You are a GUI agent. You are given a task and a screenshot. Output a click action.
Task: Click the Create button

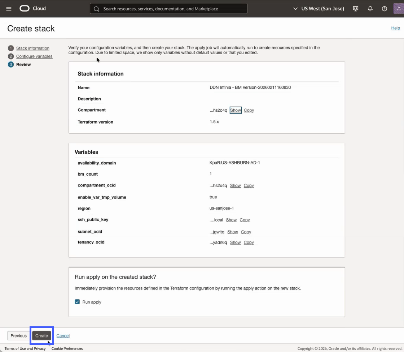point(41,335)
